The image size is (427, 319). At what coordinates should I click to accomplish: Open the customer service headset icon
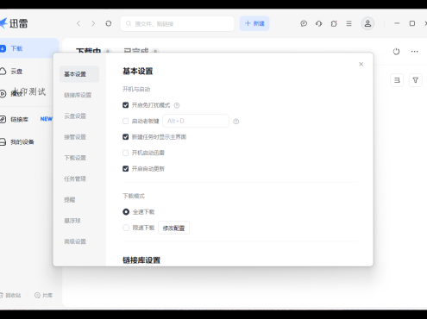pos(318,23)
